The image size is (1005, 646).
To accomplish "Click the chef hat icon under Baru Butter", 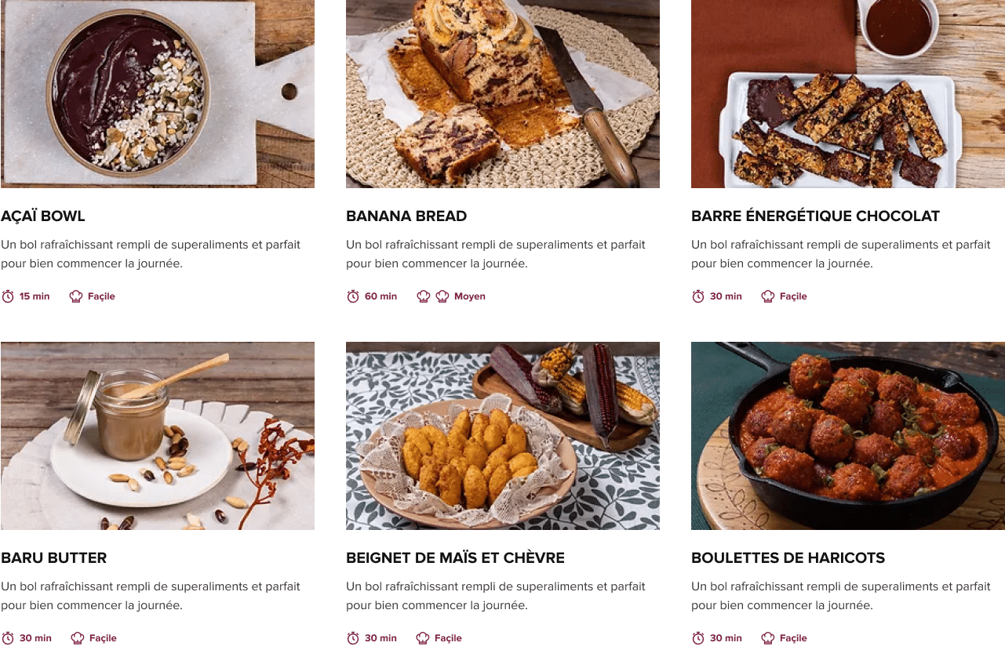I will pos(78,638).
